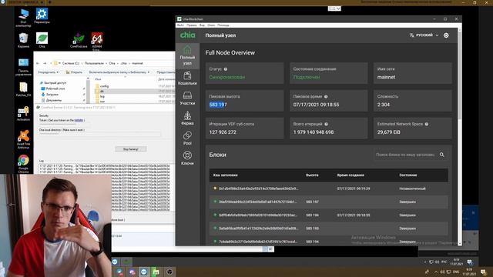Open the Pool sidebar section
This screenshot has height=277, width=493.
(187, 138)
